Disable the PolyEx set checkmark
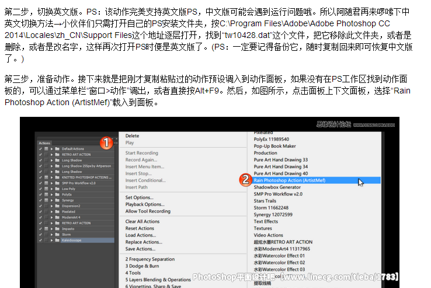The height and width of the screenshot is (288, 431). [40, 195]
